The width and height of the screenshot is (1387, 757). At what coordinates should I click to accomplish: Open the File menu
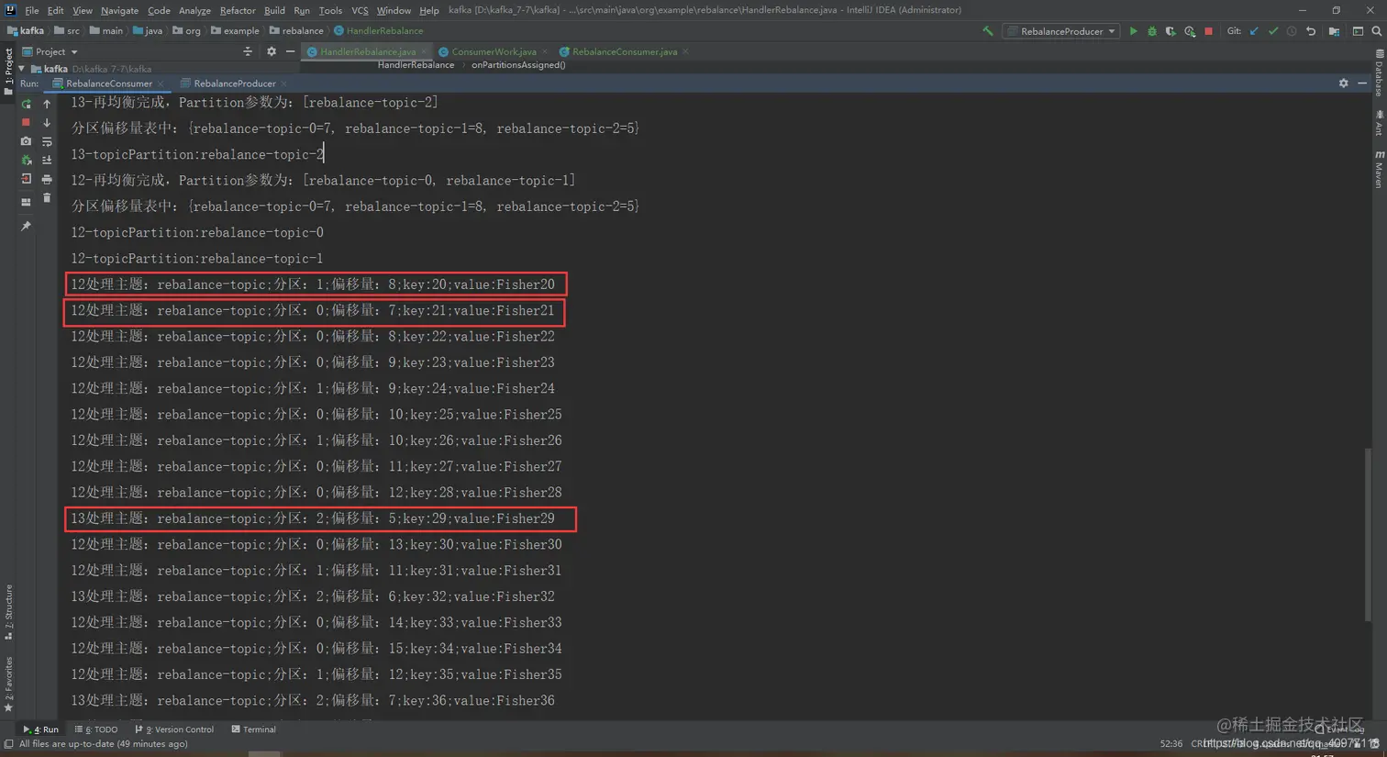32,10
